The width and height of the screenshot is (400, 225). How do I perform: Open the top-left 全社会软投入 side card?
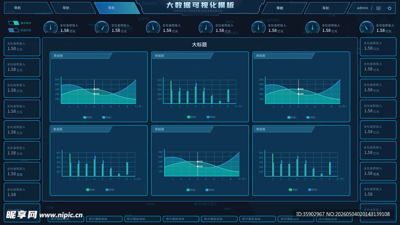[22, 47]
